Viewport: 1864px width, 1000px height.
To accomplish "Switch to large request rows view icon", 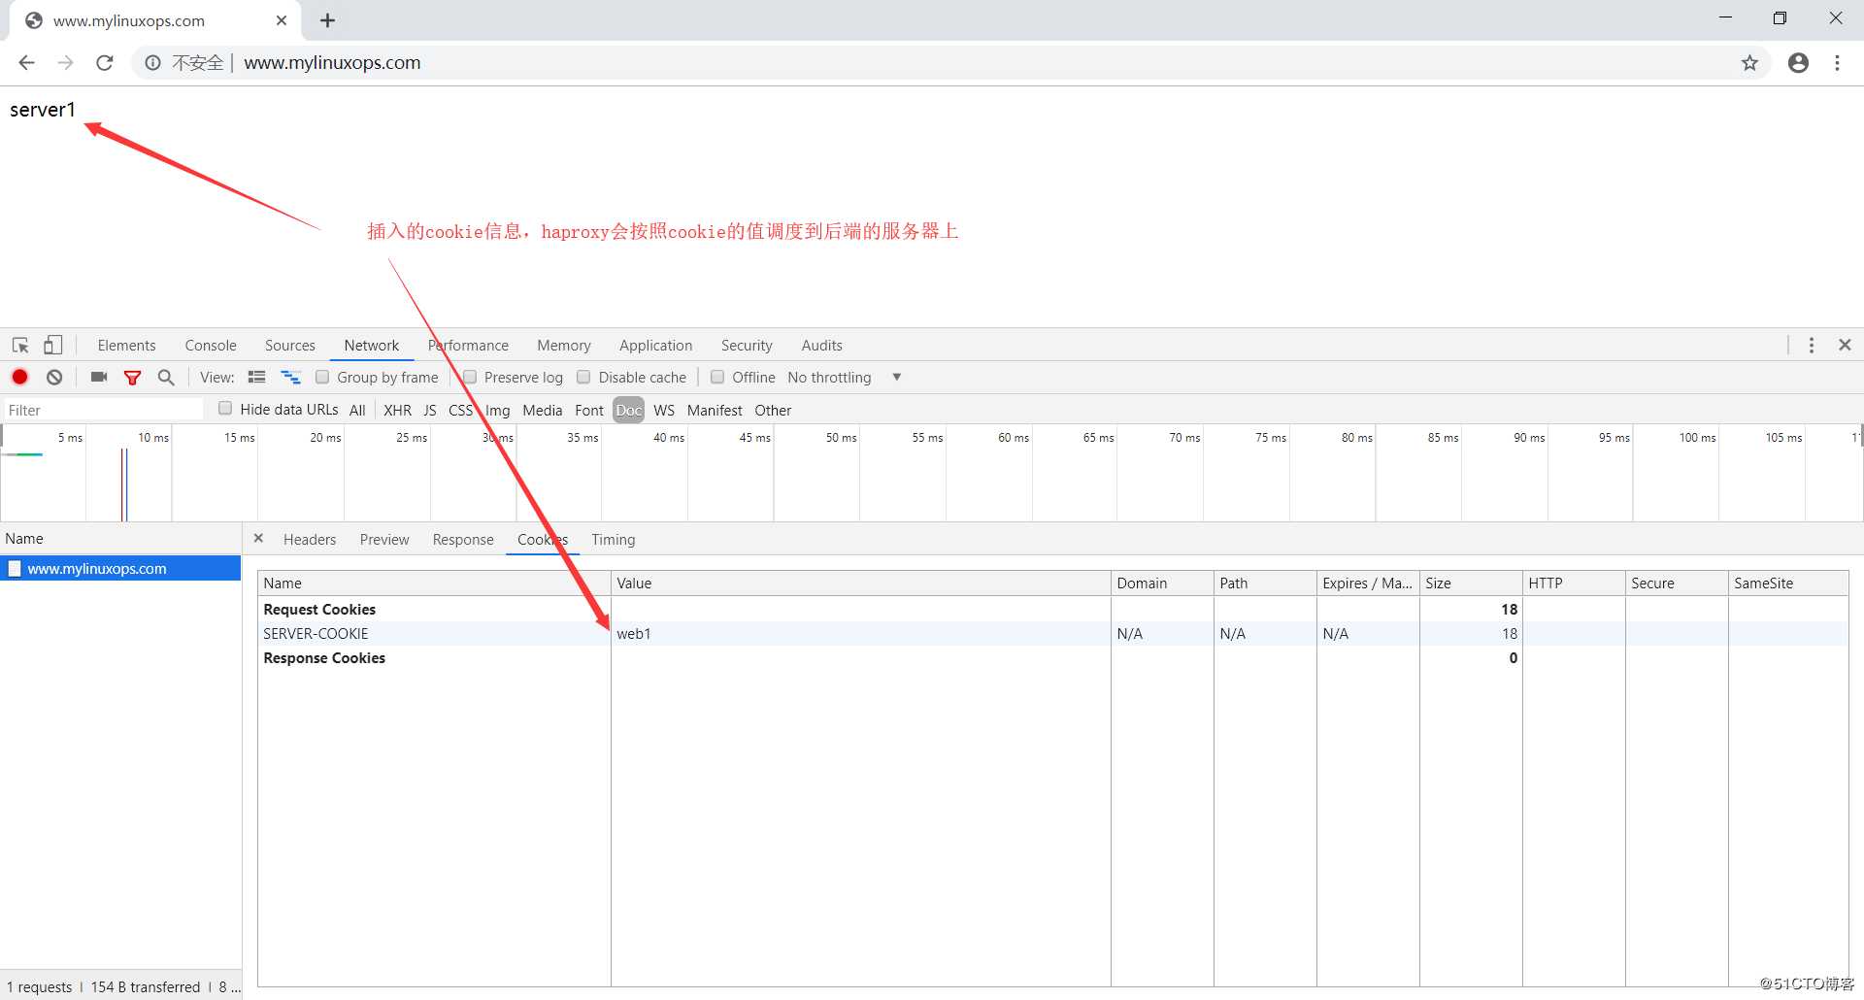I will pyautogui.click(x=256, y=378).
